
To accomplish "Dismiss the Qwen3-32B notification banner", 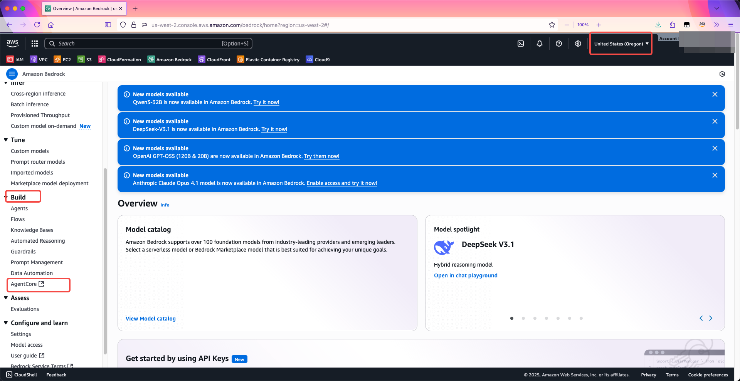I will tap(715, 94).
